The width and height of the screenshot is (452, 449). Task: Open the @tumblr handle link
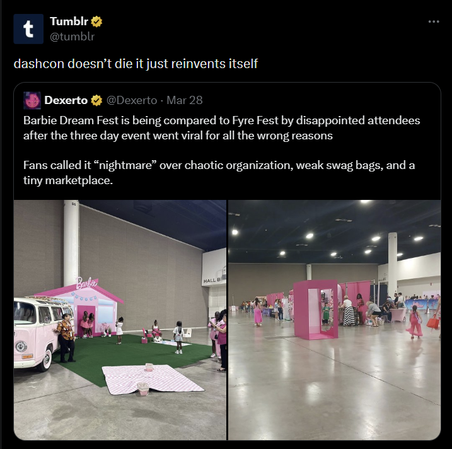click(72, 37)
